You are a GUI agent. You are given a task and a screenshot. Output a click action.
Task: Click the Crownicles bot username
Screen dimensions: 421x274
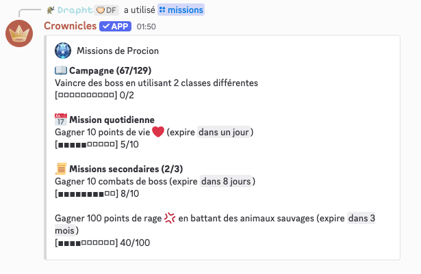pyautogui.click(x=69, y=26)
